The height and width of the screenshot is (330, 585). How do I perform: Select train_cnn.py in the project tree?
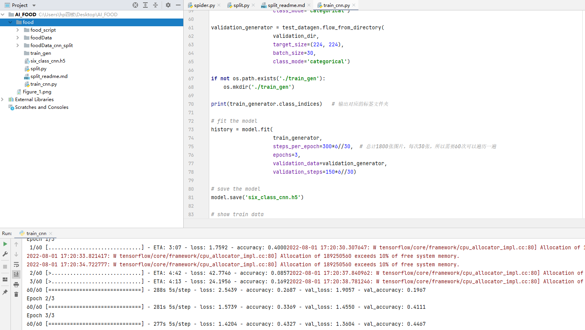pos(44,84)
